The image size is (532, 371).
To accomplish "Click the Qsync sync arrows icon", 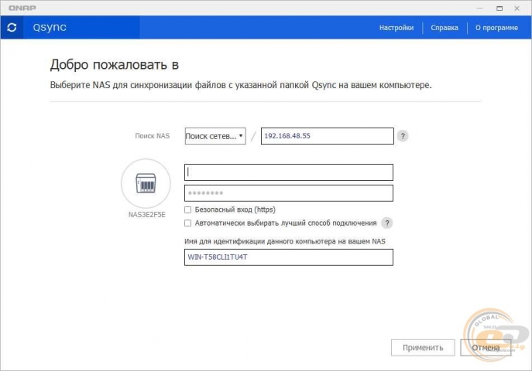I will (12, 27).
